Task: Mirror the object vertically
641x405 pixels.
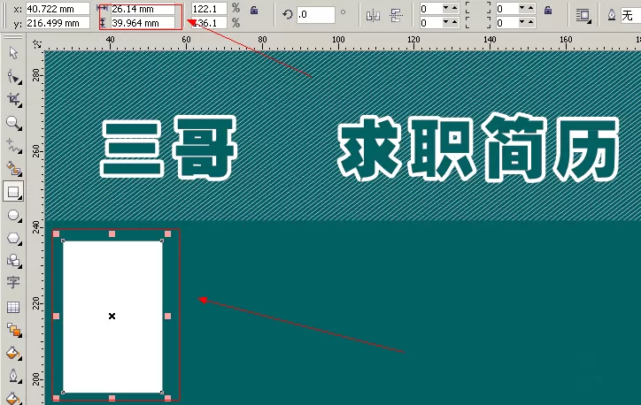Action: click(x=396, y=16)
